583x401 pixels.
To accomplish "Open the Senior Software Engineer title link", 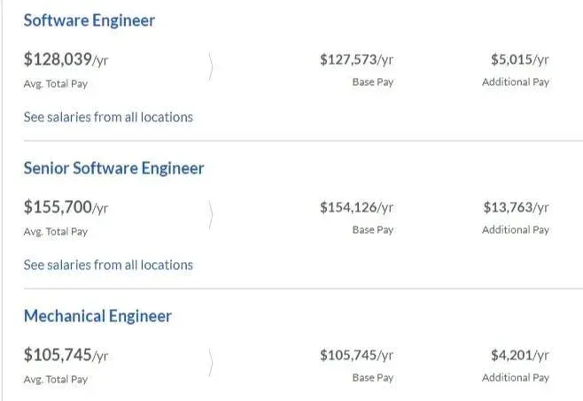I will (x=113, y=168).
